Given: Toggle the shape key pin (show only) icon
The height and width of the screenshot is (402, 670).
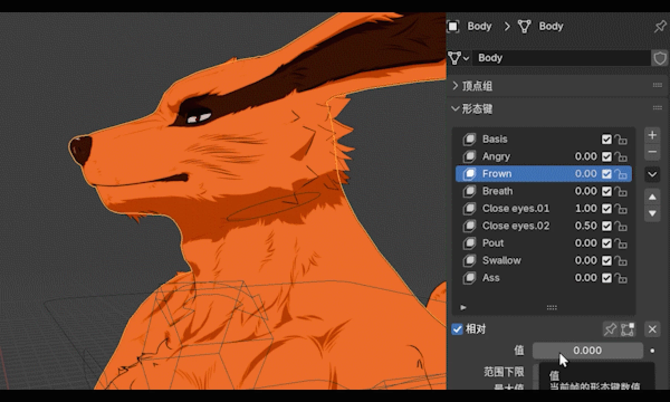Looking at the screenshot, I should pos(610,329).
